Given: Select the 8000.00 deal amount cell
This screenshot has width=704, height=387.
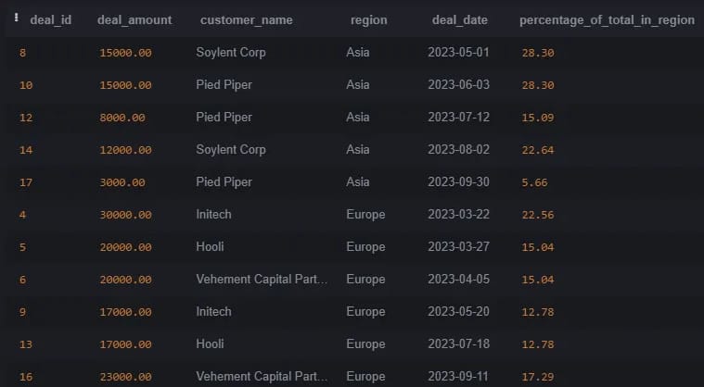Looking at the screenshot, I should tap(122, 118).
